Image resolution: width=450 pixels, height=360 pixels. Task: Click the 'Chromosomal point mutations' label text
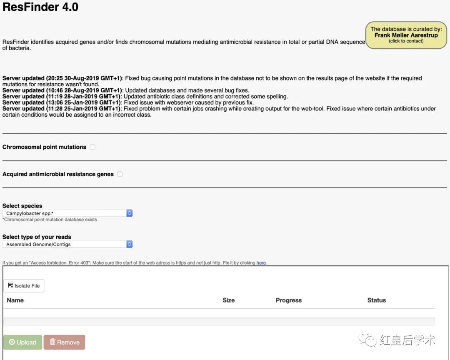[44, 147]
